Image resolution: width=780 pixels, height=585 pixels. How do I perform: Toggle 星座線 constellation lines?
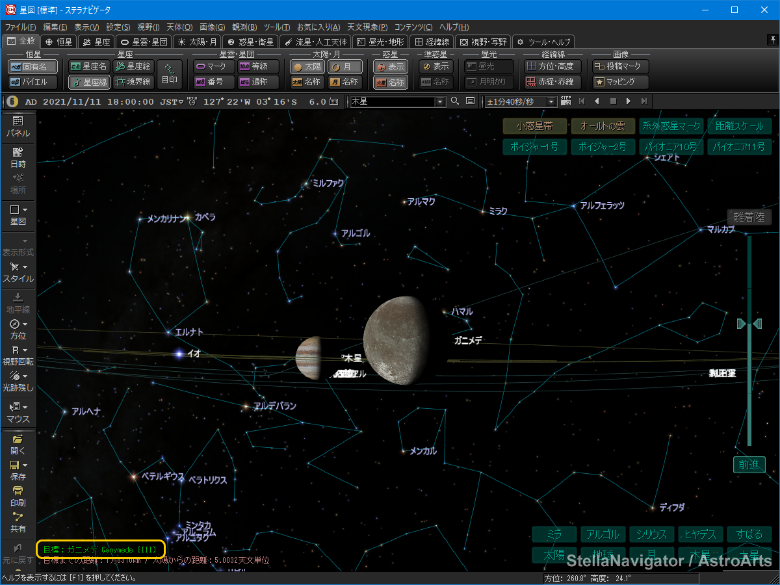(89, 83)
